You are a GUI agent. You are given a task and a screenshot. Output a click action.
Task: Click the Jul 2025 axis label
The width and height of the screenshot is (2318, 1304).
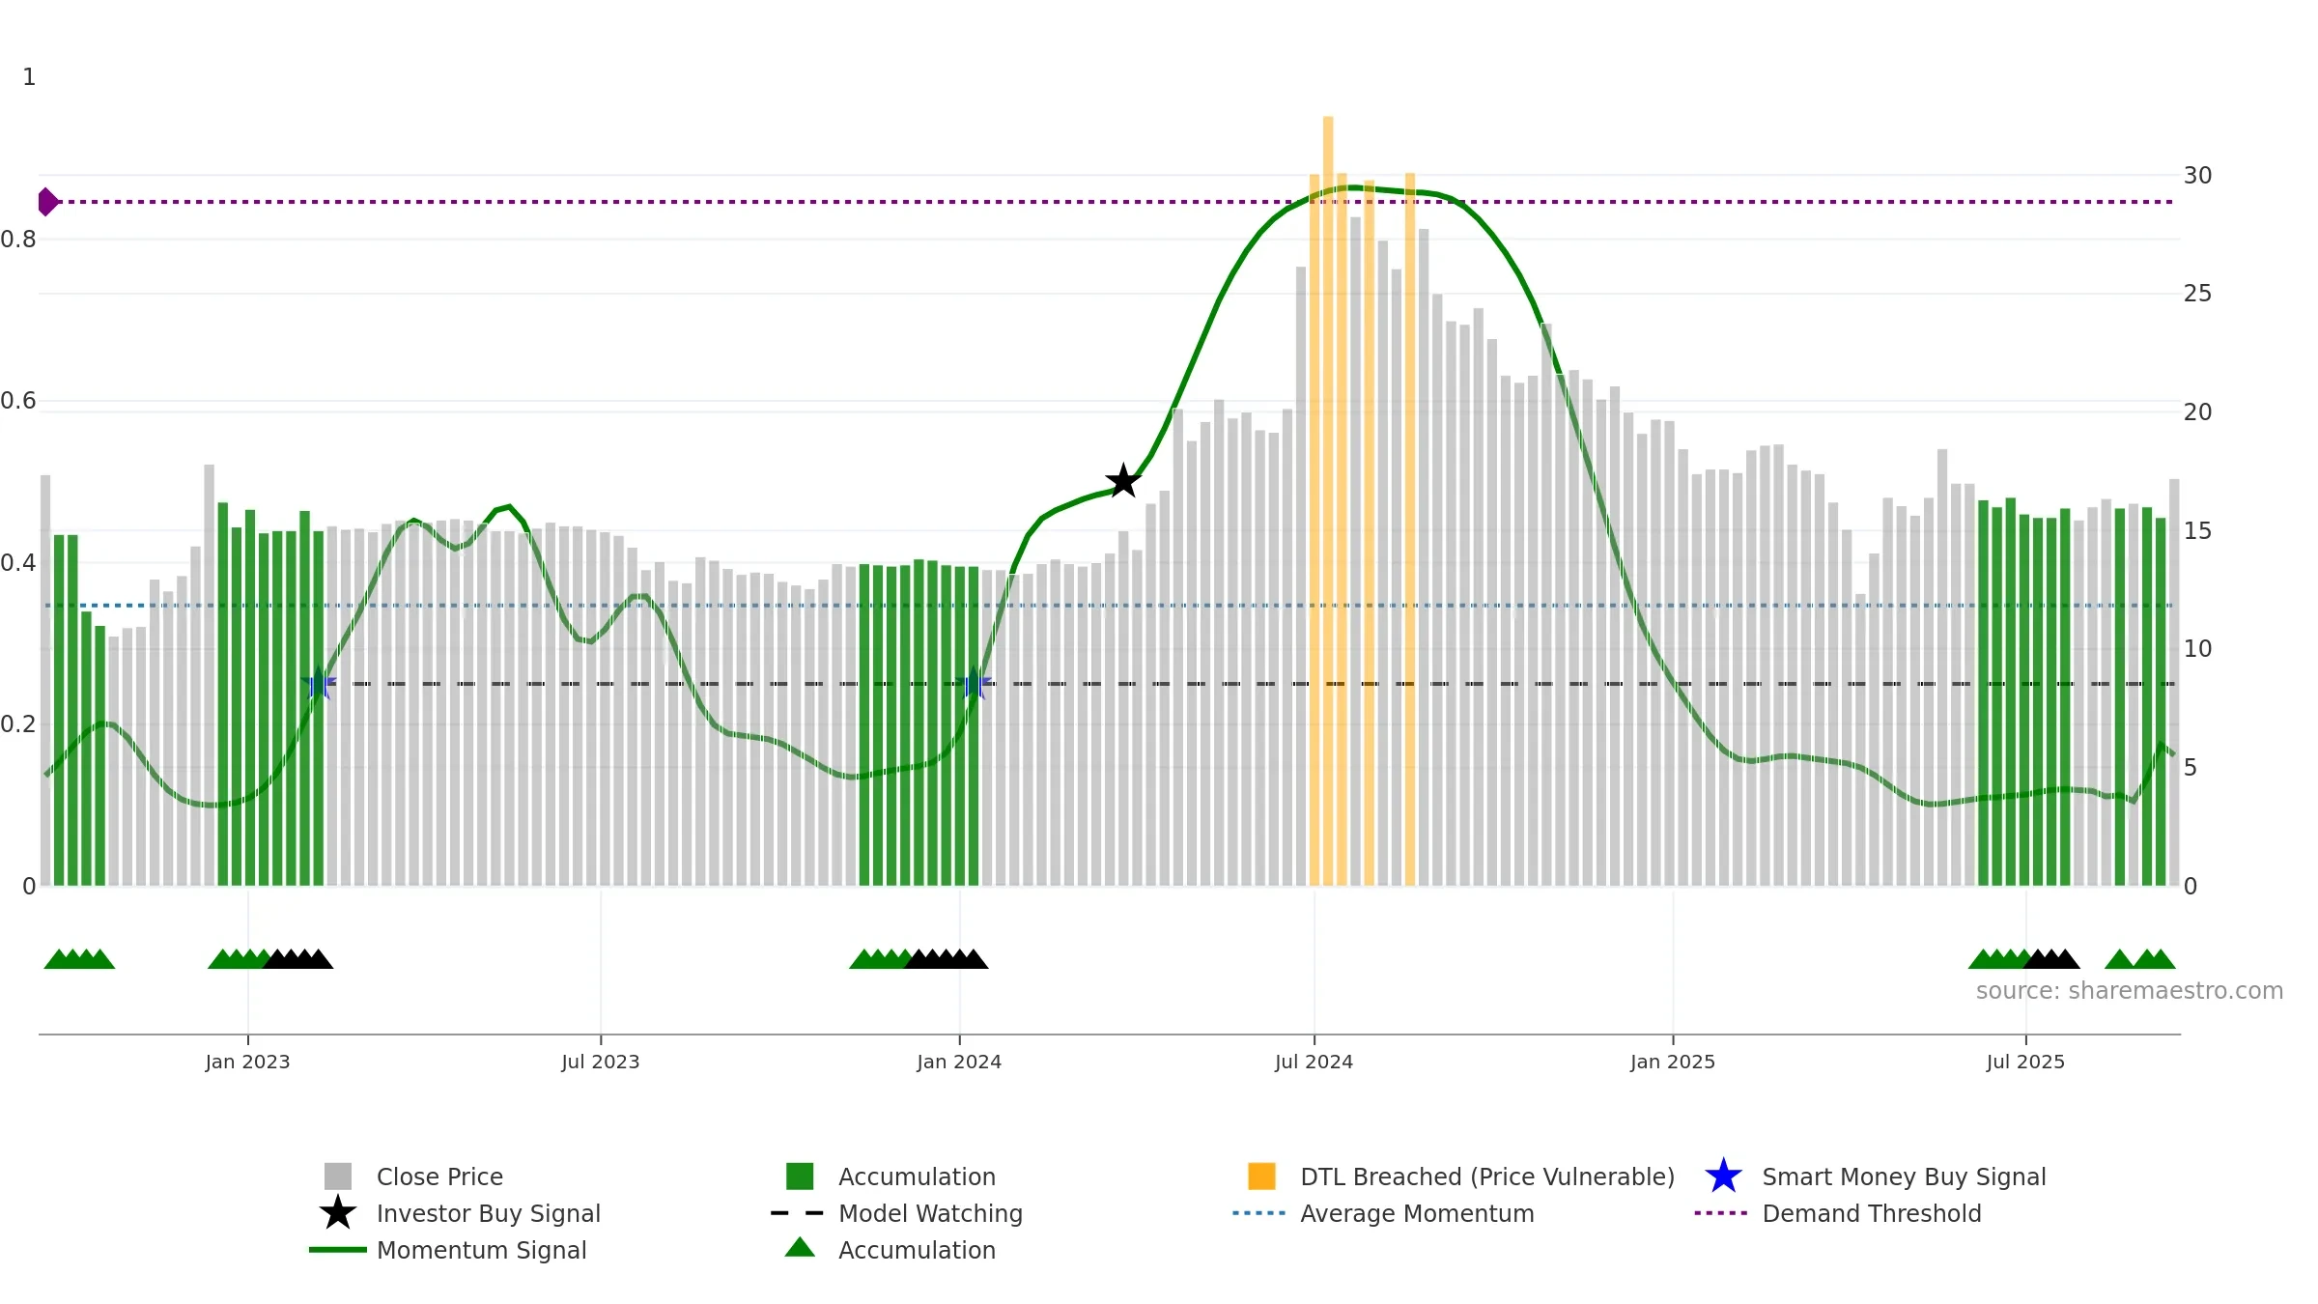pyautogui.click(x=2025, y=1062)
